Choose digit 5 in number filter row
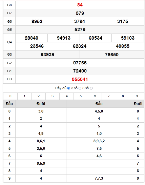 pyautogui.click(x=81, y=96)
